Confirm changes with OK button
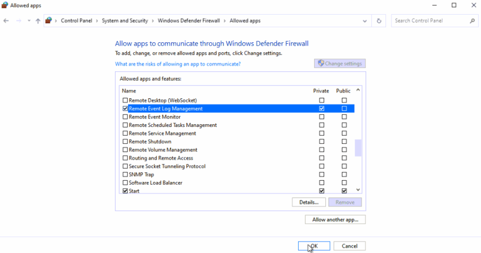481x253 pixels. 314,246
